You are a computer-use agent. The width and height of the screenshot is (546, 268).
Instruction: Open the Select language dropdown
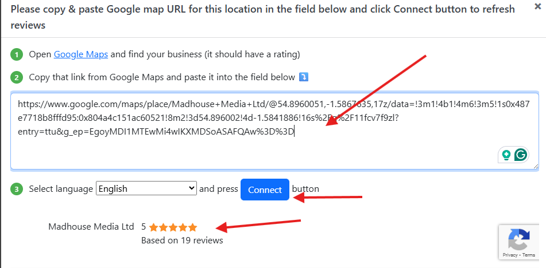146,188
